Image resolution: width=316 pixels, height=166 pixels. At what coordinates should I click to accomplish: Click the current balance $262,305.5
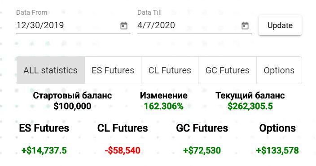[250, 106]
